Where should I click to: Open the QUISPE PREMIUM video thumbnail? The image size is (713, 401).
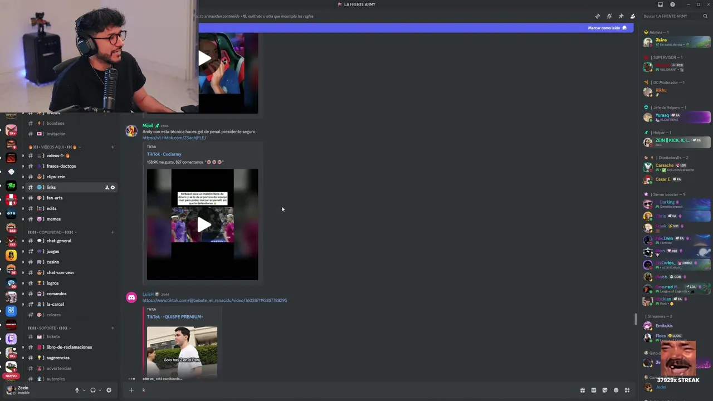pos(182,351)
